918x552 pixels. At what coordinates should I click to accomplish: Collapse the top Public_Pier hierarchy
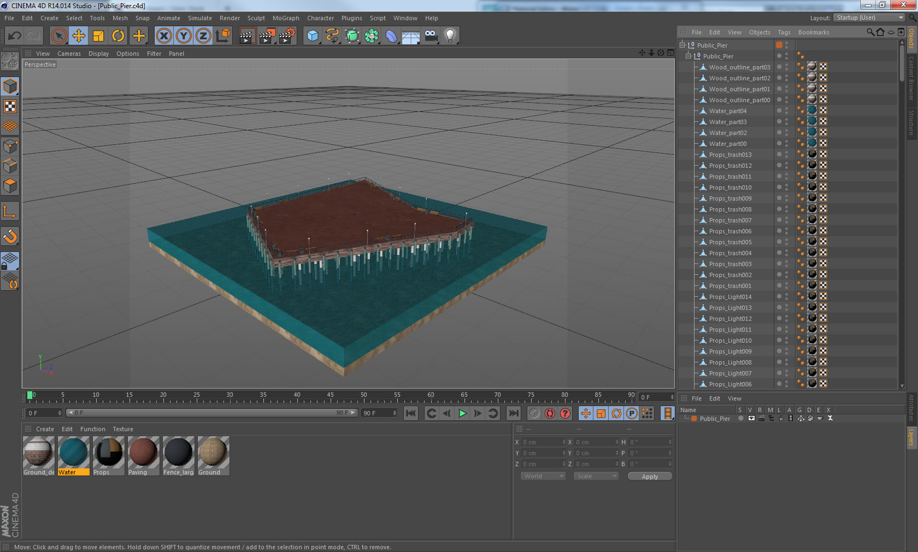click(x=682, y=45)
